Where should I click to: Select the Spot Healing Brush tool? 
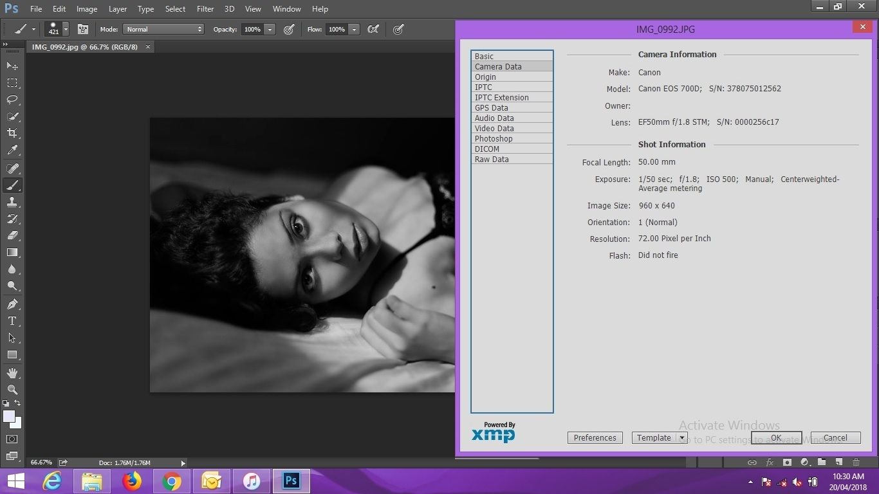[x=12, y=169]
